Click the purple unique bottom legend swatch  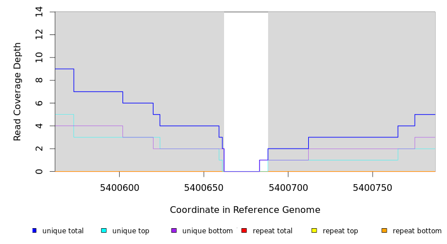coord(174,230)
